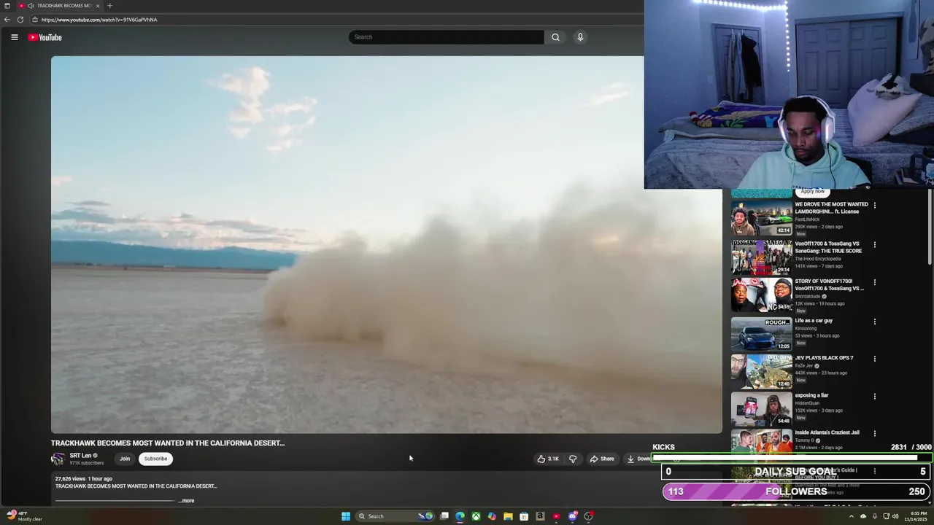Launch the Copilot icon in the taskbar
Screen dimensions: 934x525
click(x=492, y=516)
